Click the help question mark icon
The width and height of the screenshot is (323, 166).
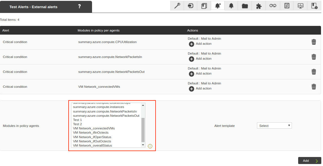point(80,6)
